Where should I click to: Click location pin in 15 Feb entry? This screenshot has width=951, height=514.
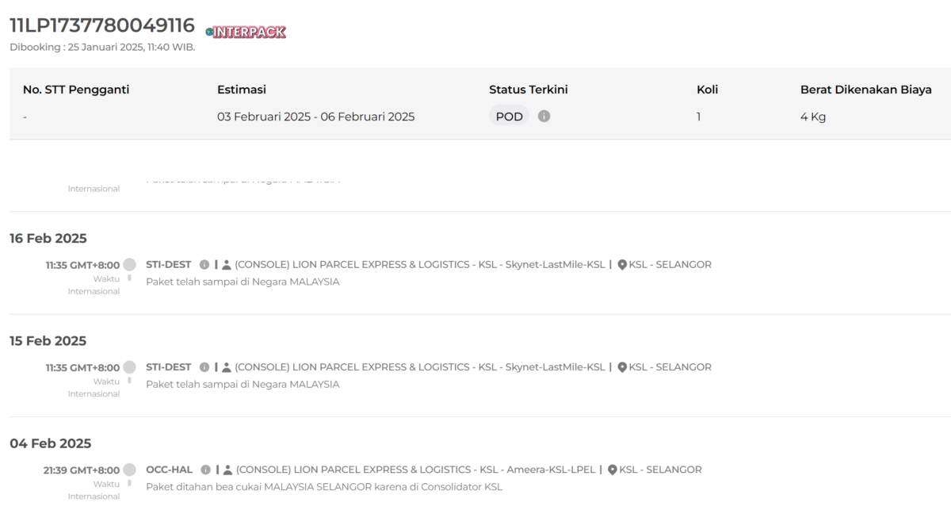point(622,367)
